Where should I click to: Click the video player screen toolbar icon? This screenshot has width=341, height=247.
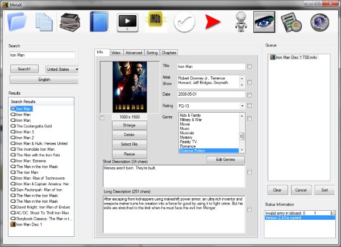tap(127, 23)
